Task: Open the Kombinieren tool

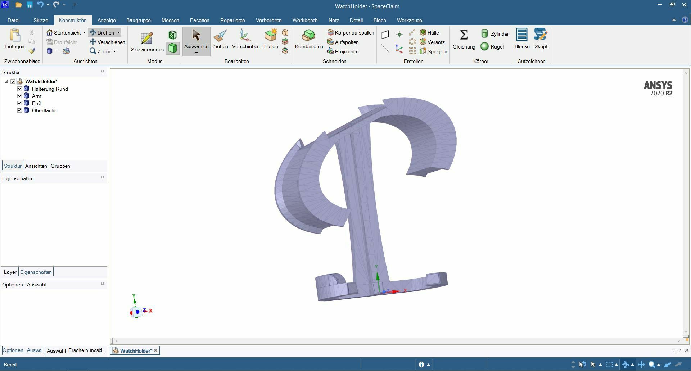Action: coord(309,40)
